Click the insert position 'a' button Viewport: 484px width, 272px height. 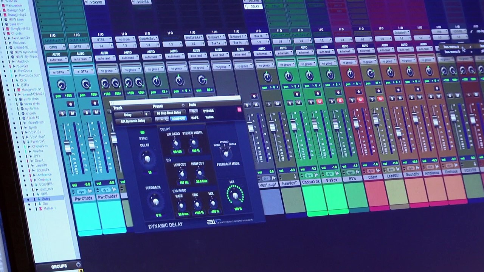[x=147, y=114]
